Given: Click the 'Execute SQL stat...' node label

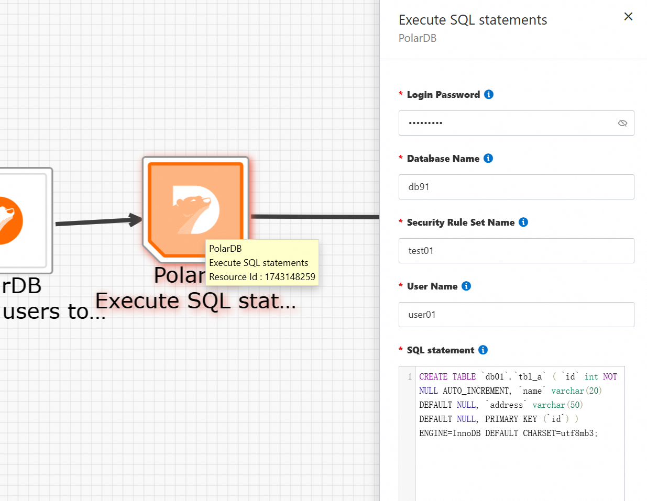Looking at the screenshot, I should pos(195,301).
